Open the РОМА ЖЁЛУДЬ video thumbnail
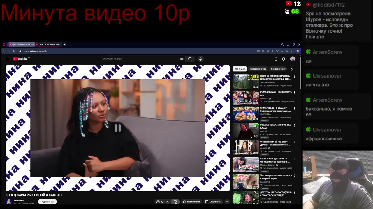The width and height of the screenshot is (373, 209). tap(246, 98)
